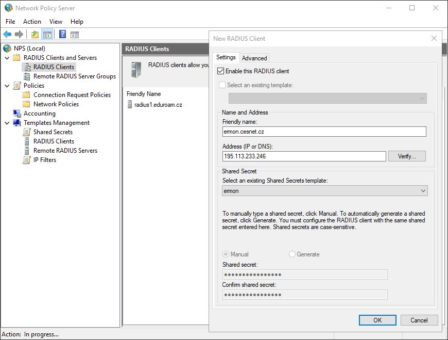Screen dimensions: 448x340
Task: Click the Remote RADIUS Servers template icon
Action: 27,151
